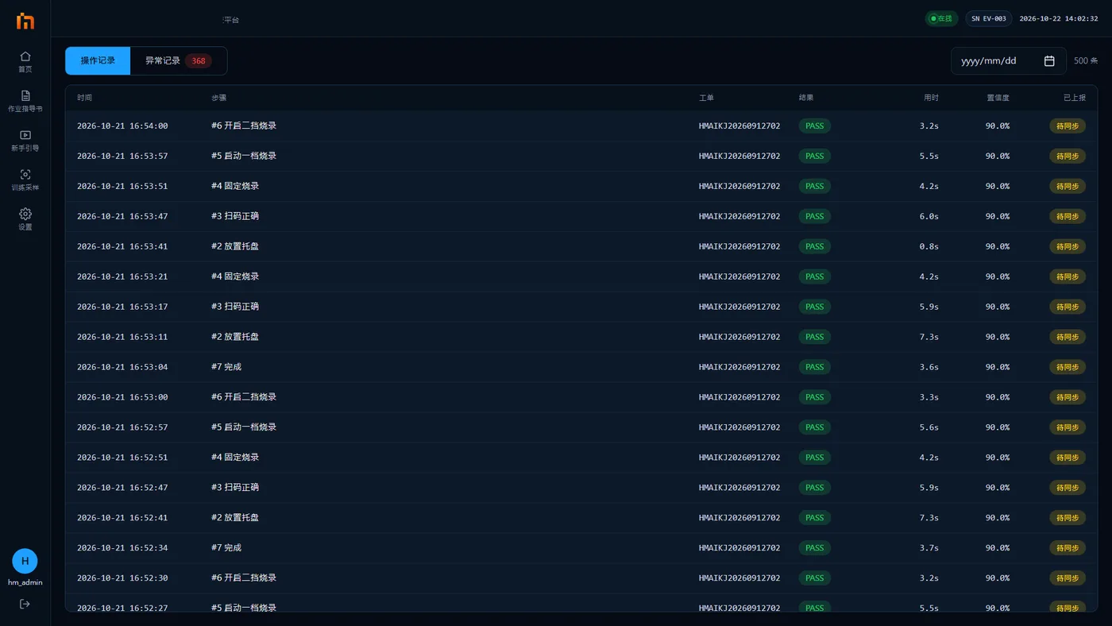Open 新手引导 via the video icon
The width and height of the screenshot is (1112, 626).
[25, 135]
